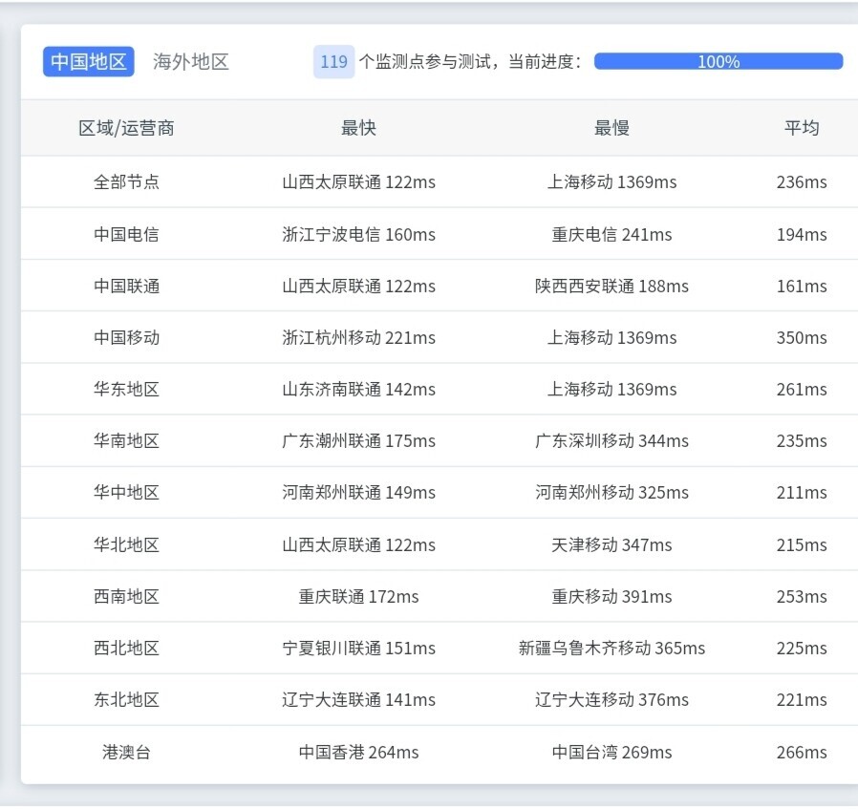Select the 华北地区 row label
The height and width of the screenshot is (810, 858).
pos(126,544)
